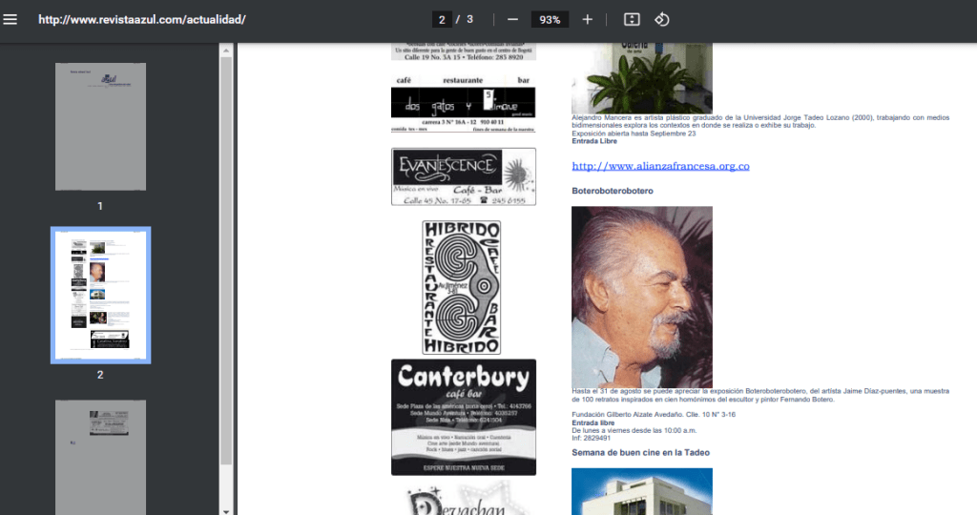The height and width of the screenshot is (515, 977).
Task: Click the zoom in plus button
Action: (587, 19)
